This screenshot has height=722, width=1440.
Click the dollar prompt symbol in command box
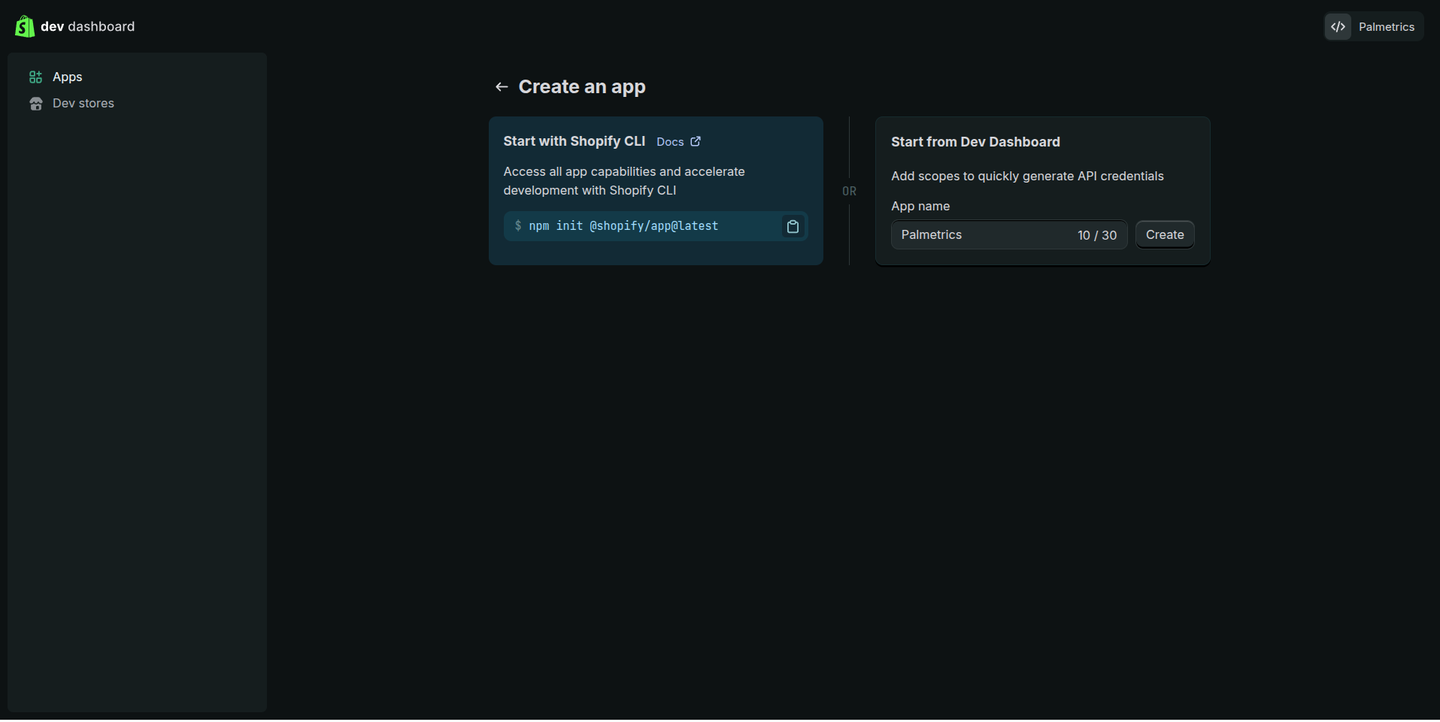[518, 226]
